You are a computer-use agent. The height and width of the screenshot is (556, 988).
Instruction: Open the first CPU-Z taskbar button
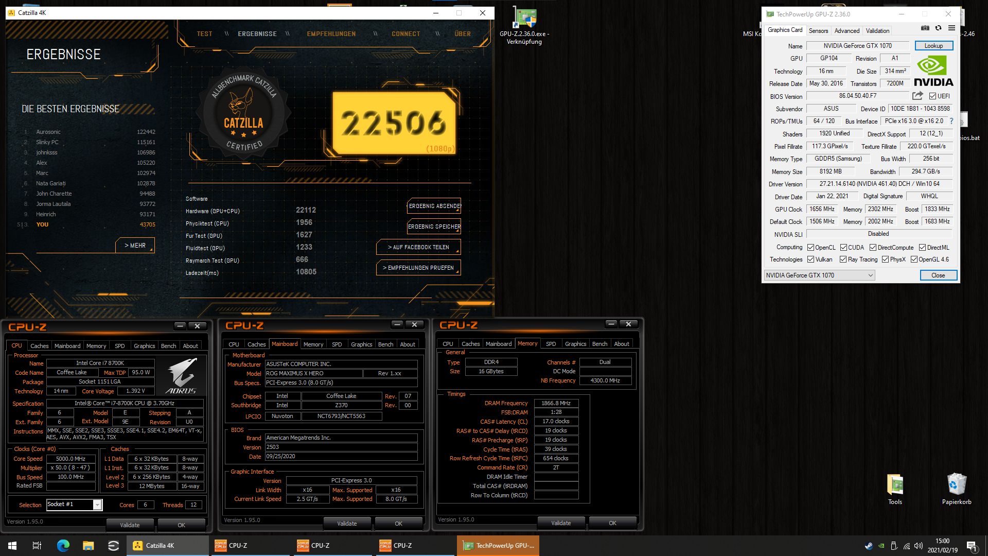250,546
